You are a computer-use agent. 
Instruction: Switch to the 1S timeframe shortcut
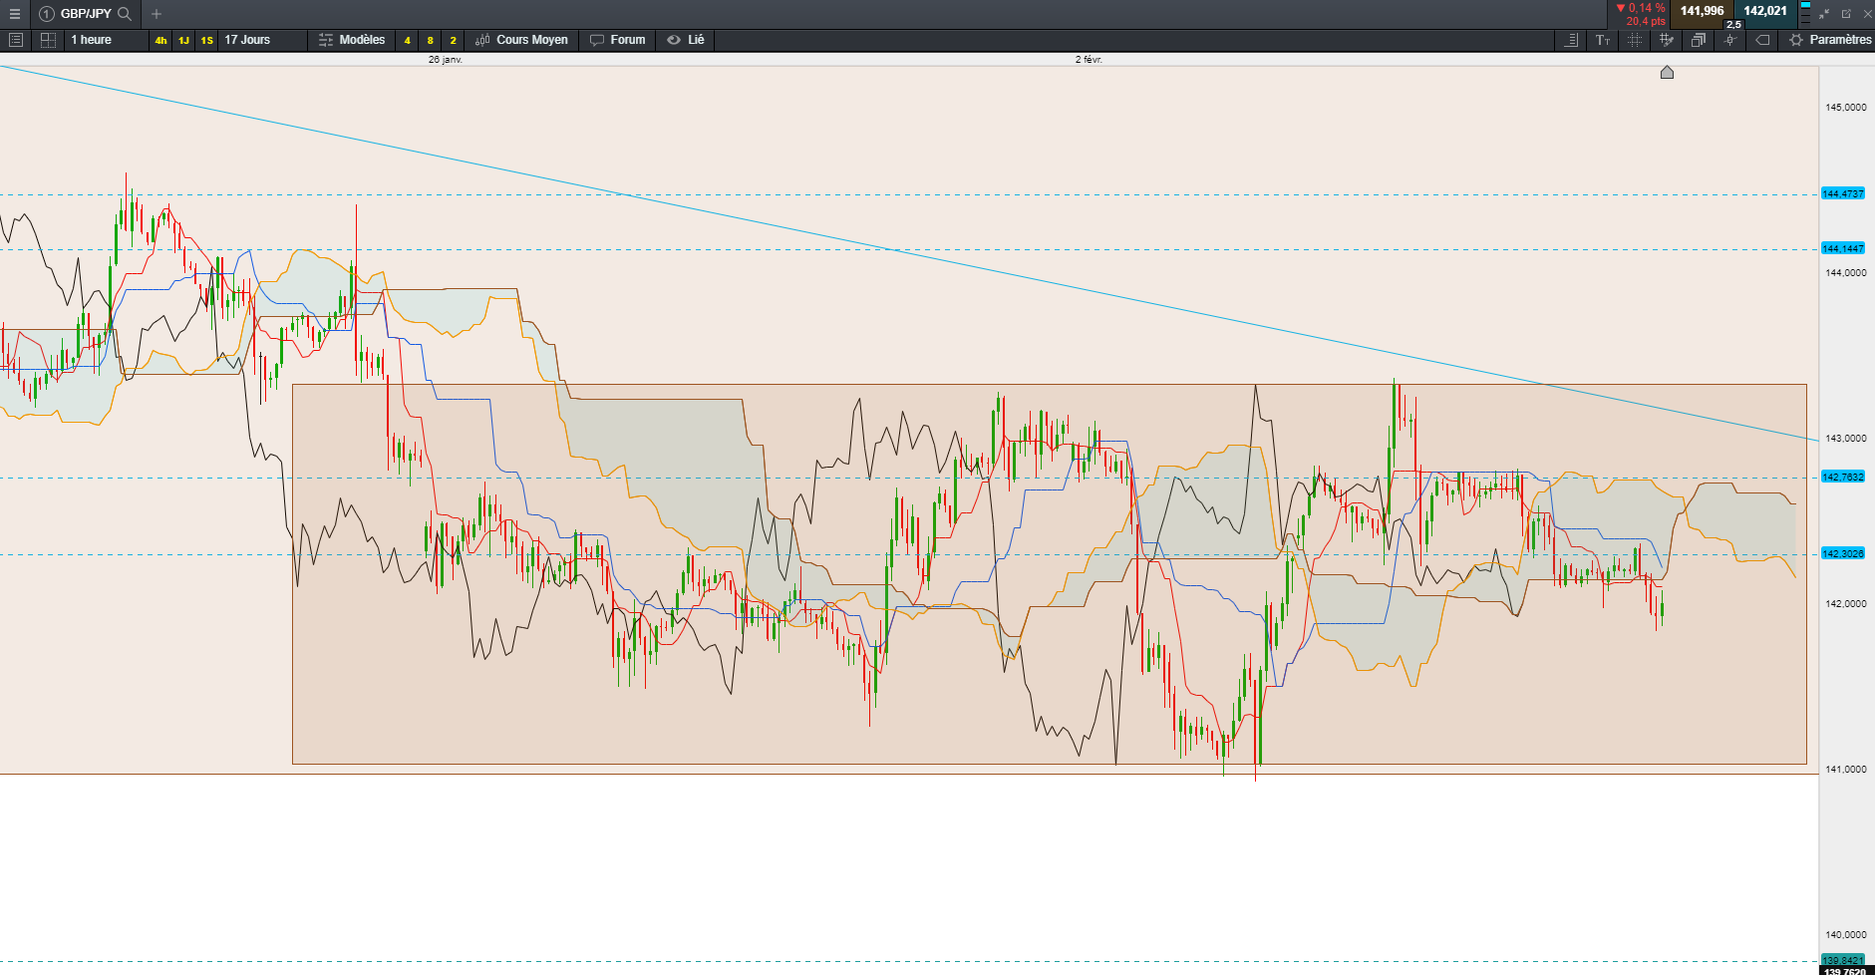(x=206, y=40)
